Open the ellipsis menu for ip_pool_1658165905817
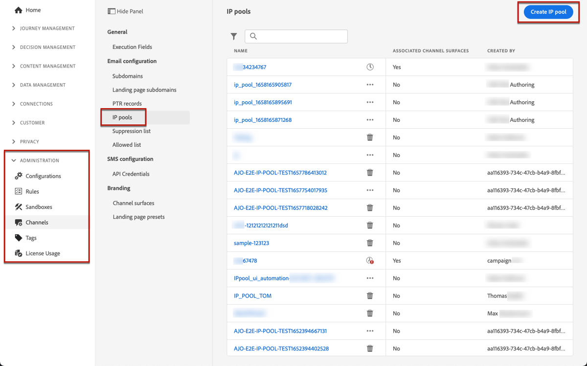Viewport: 587px width, 366px height. [370, 84]
